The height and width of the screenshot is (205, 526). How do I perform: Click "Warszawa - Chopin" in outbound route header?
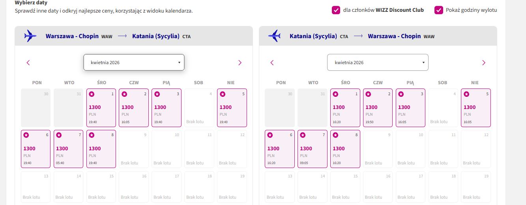[x=72, y=36]
